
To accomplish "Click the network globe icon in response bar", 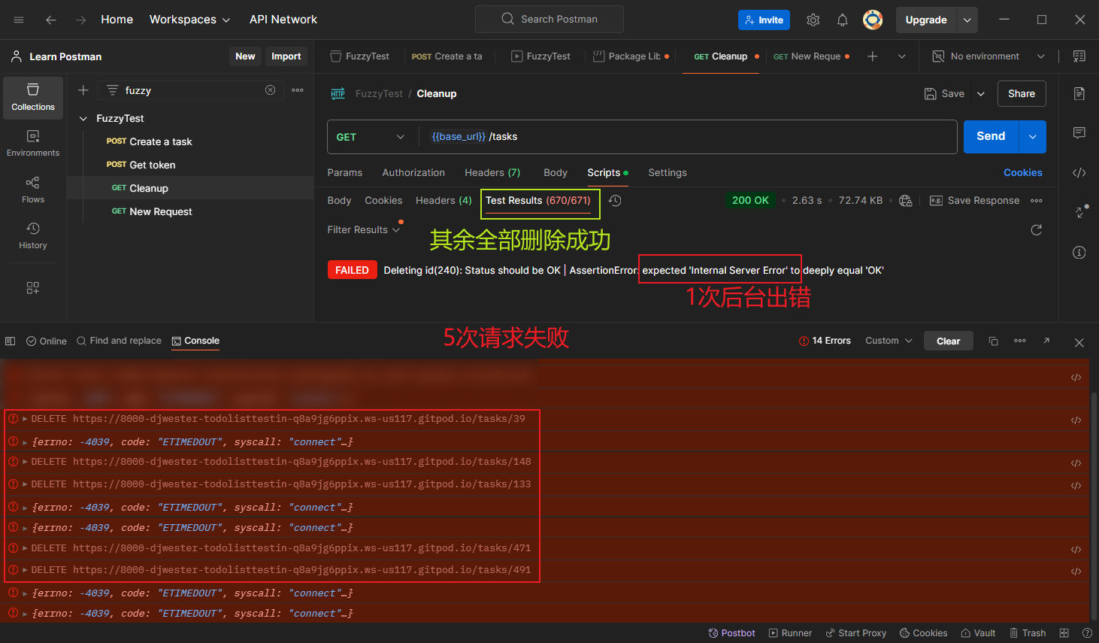I will click(x=906, y=201).
